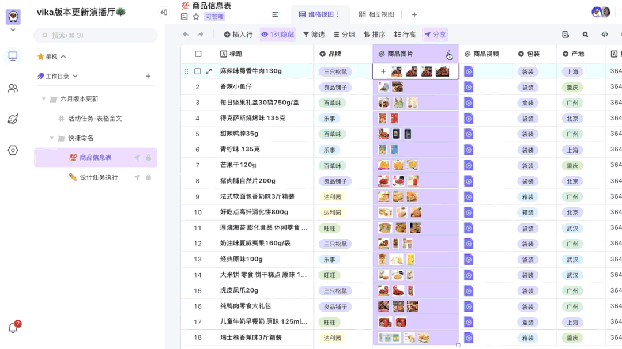Open the datasheet description icon
This screenshot has height=349, width=622.
[x=184, y=17]
